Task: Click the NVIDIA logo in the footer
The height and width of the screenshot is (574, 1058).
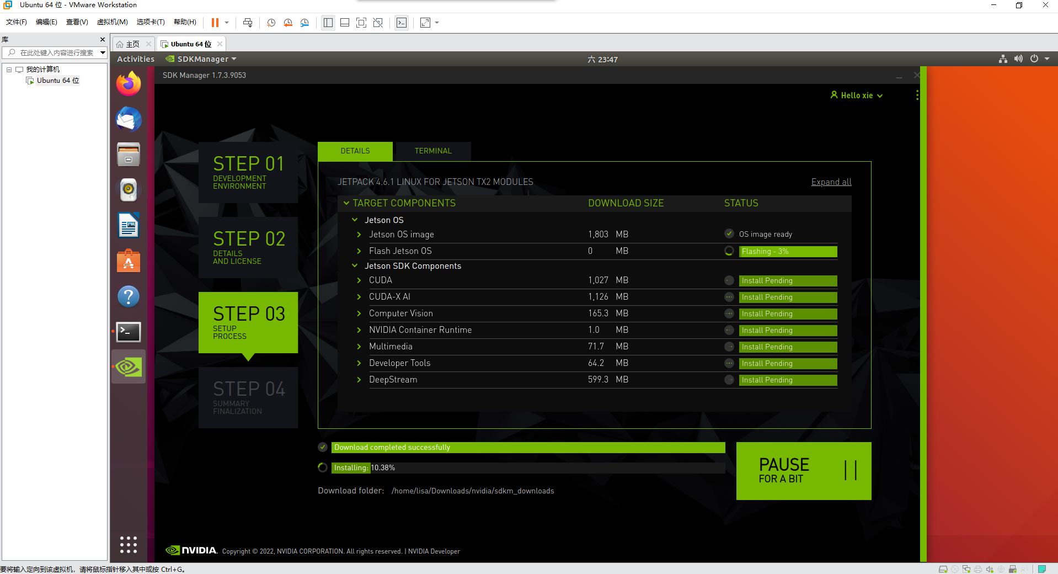Action: coord(190,550)
